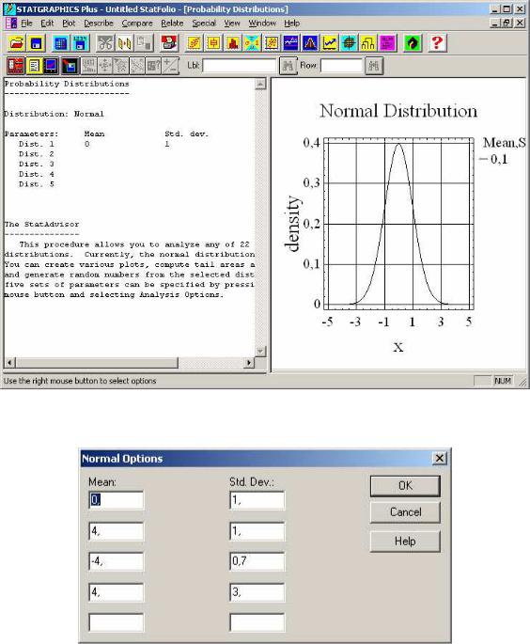The width and height of the screenshot is (530, 644).
Task: Click the horizontal scrollbar thumb in text pane
Action: point(97,363)
